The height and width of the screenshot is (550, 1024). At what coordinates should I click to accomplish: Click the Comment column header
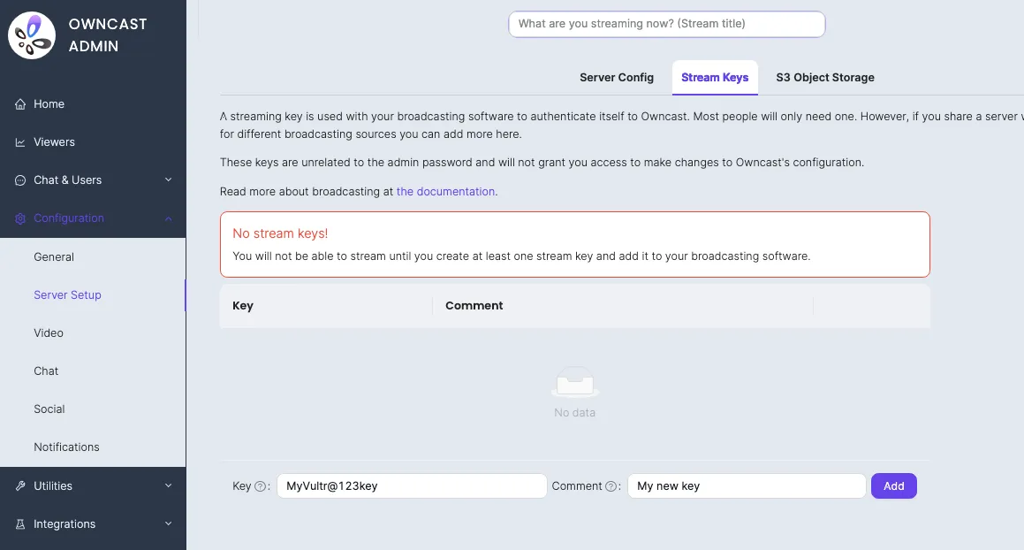click(622, 305)
